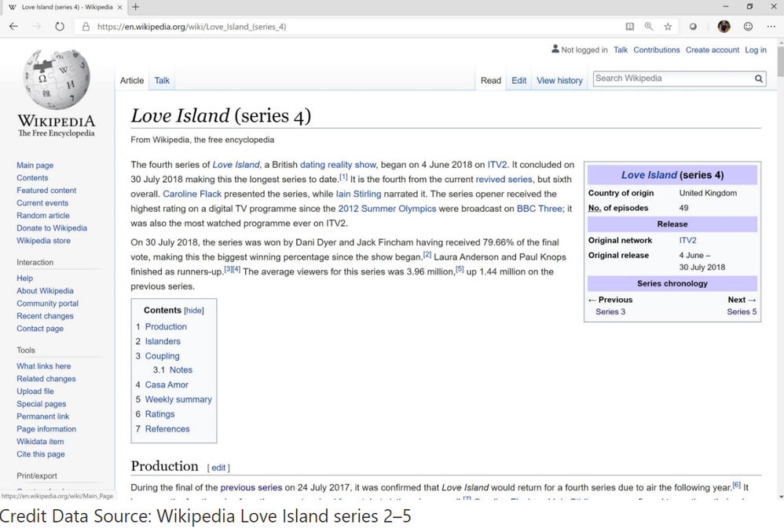Click the zoom magnifier icon in address bar

(649, 27)
